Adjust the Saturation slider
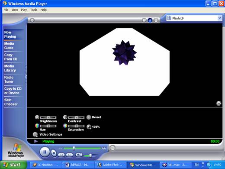Viewport: 225px width, 169px height. click(76, 126)
